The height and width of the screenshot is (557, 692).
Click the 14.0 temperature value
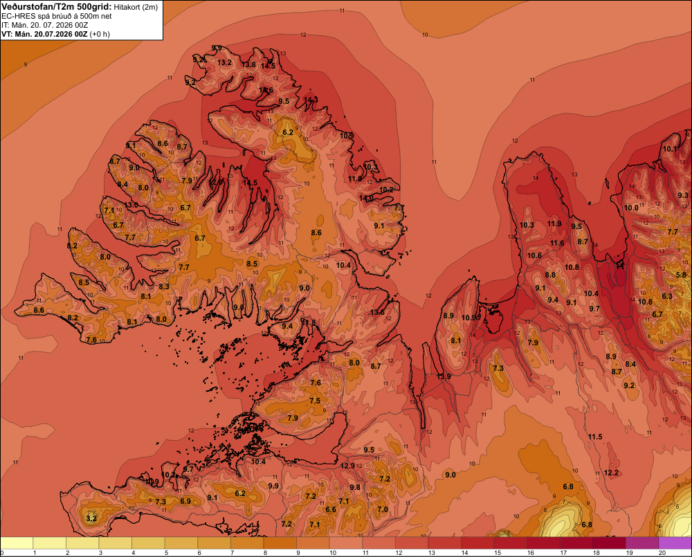(366, 198)
